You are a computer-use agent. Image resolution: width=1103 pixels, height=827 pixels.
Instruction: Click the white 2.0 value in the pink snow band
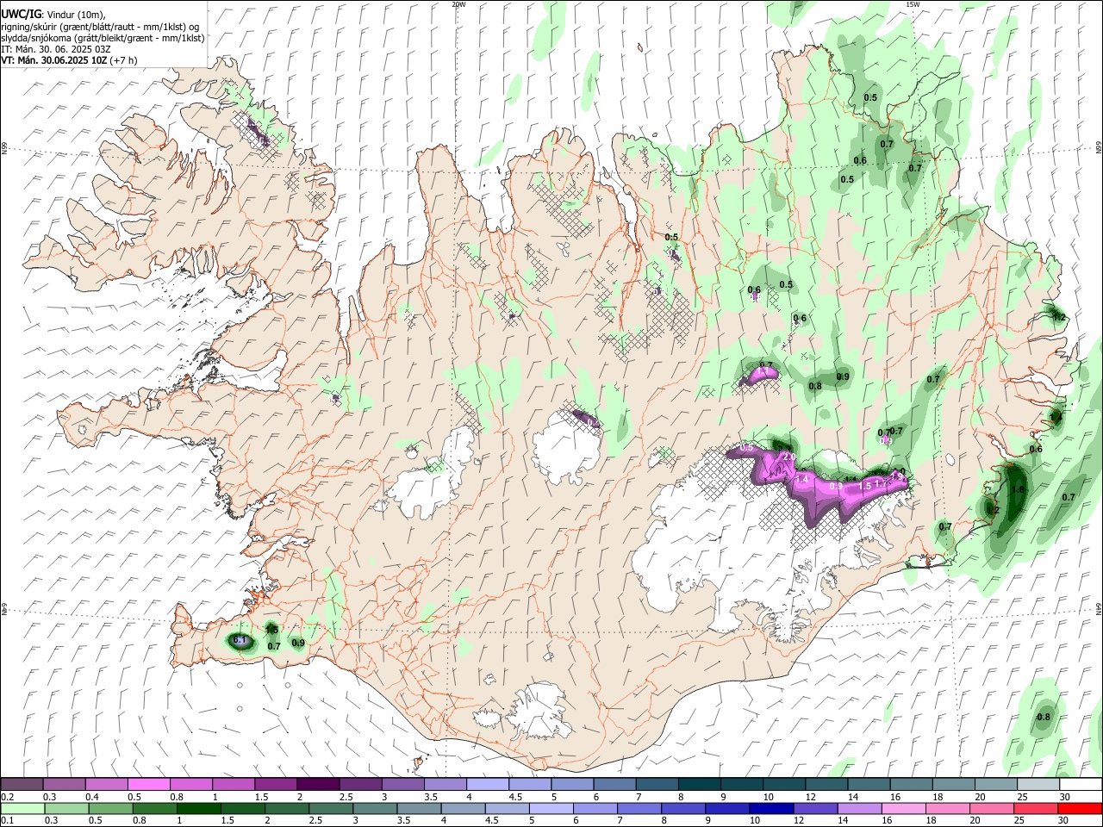coord(788,457)
